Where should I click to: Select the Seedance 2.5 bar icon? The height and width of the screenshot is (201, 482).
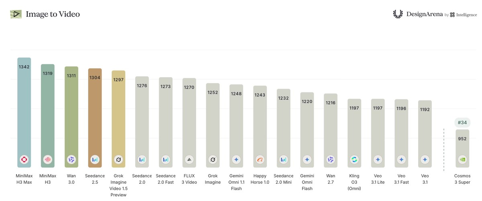(95, 159)
